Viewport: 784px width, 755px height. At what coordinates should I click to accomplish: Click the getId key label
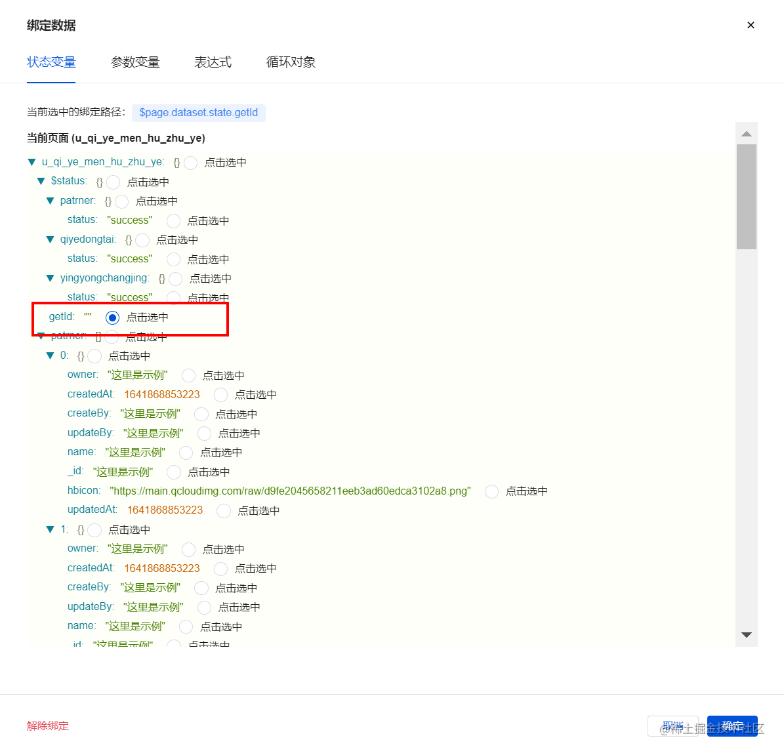(62, 317)
